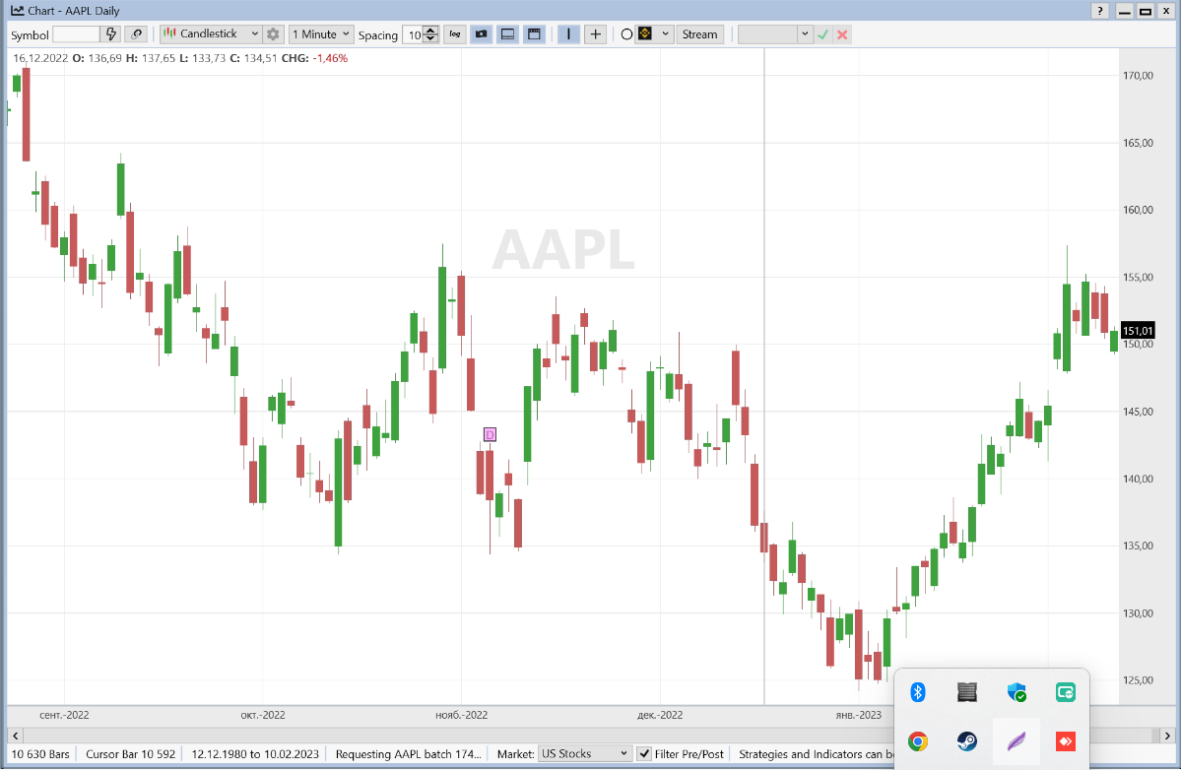Click the circle status indicator in toolbar

tap(626, 33)
